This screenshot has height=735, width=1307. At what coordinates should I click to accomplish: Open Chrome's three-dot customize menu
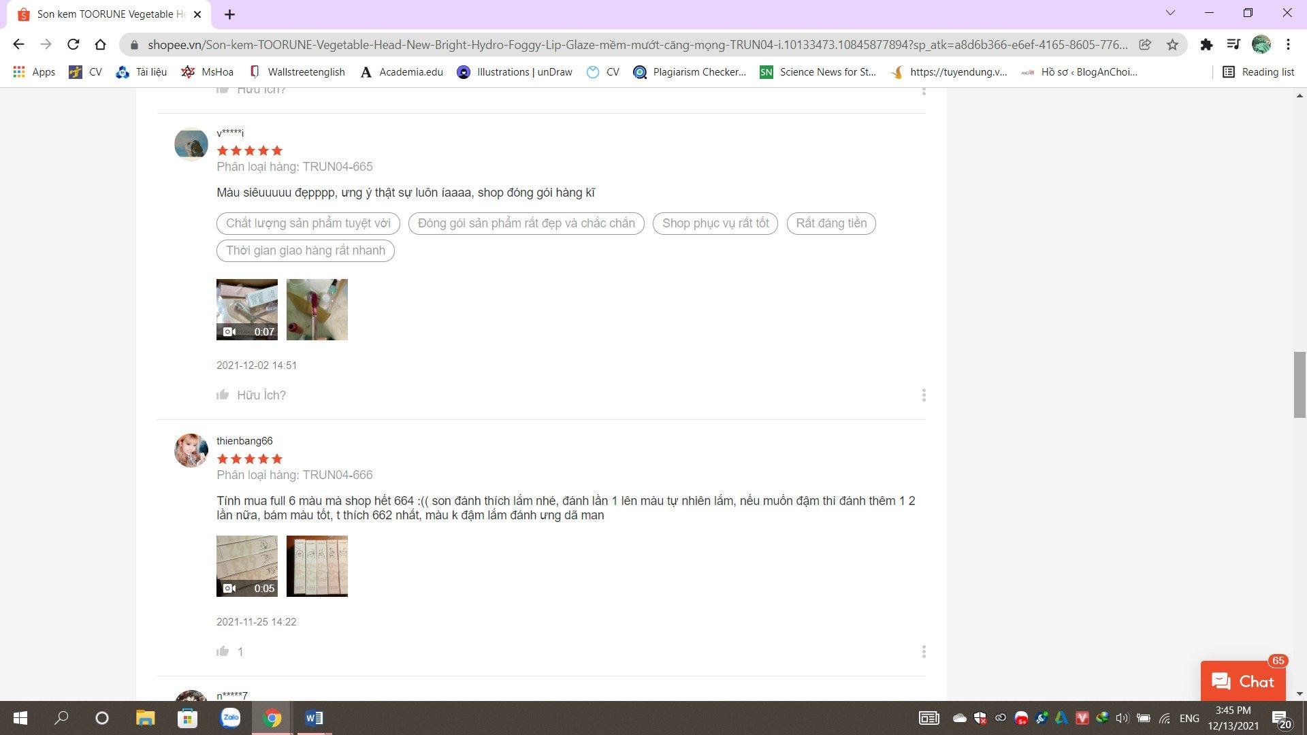1288,45
